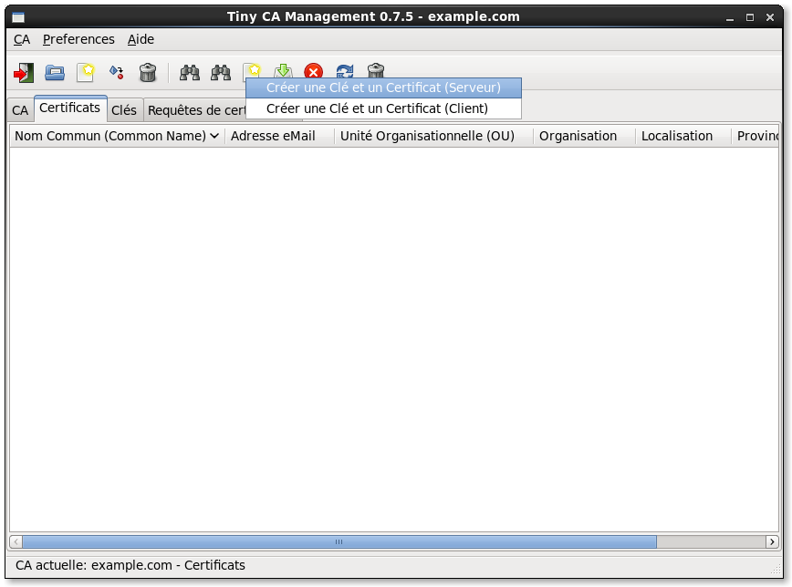Click the horizontal scrollbar right arrow
Screen dimensions: 792x587
coord(772,541)
